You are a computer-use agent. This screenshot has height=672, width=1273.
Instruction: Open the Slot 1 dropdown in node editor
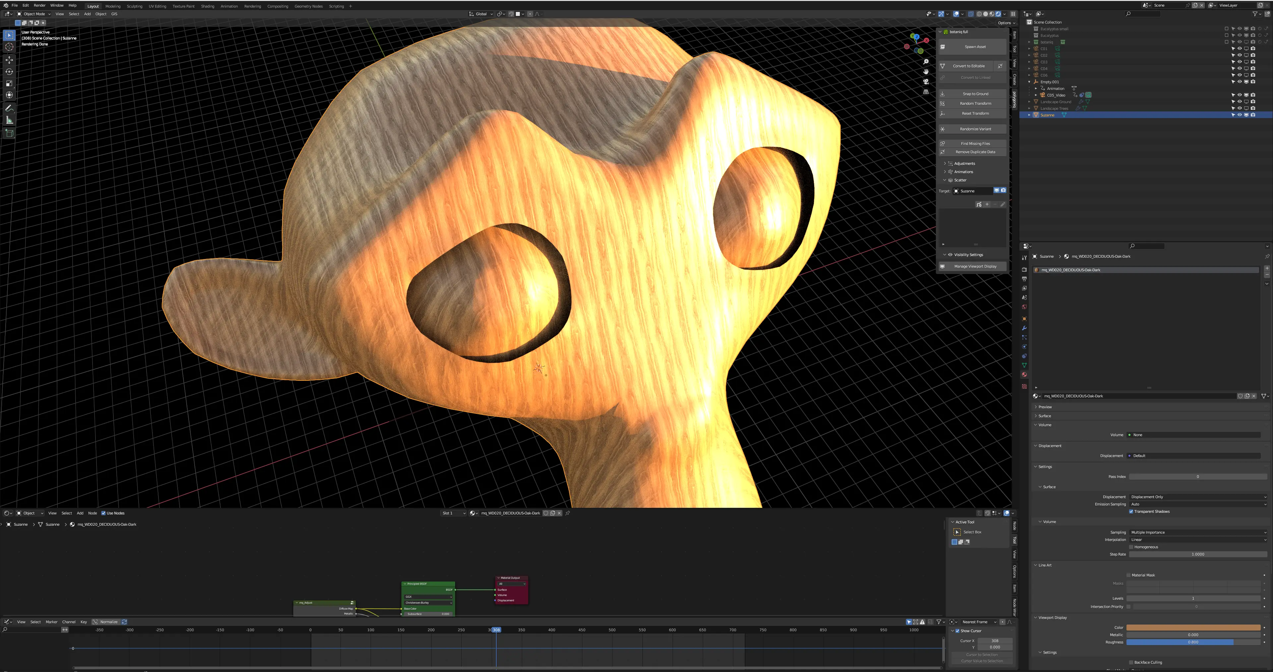453,513
